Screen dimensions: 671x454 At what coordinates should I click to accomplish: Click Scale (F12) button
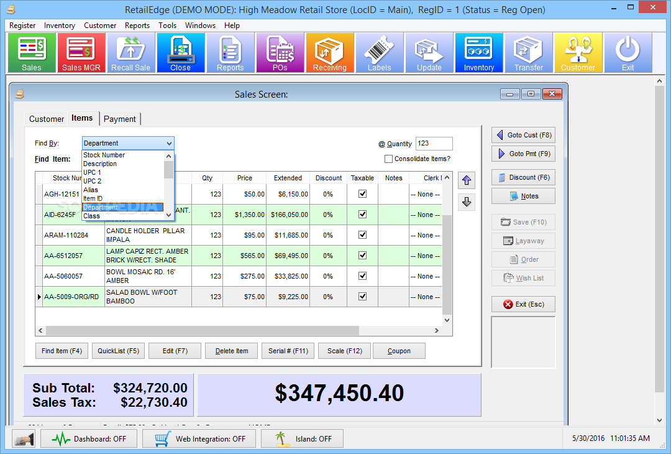[x=344, y=351]
